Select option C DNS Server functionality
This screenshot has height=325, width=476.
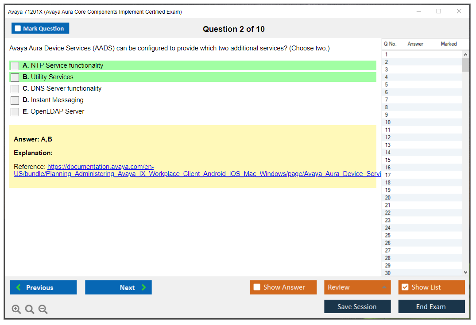(15, 89)
